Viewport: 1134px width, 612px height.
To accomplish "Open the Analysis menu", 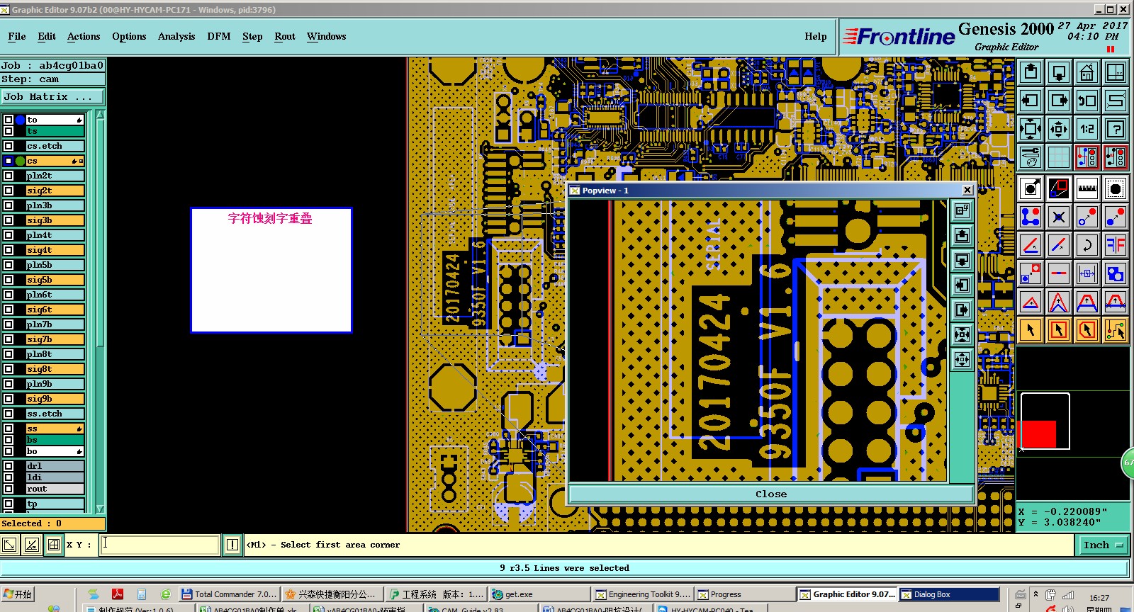I will click(176, 36).
